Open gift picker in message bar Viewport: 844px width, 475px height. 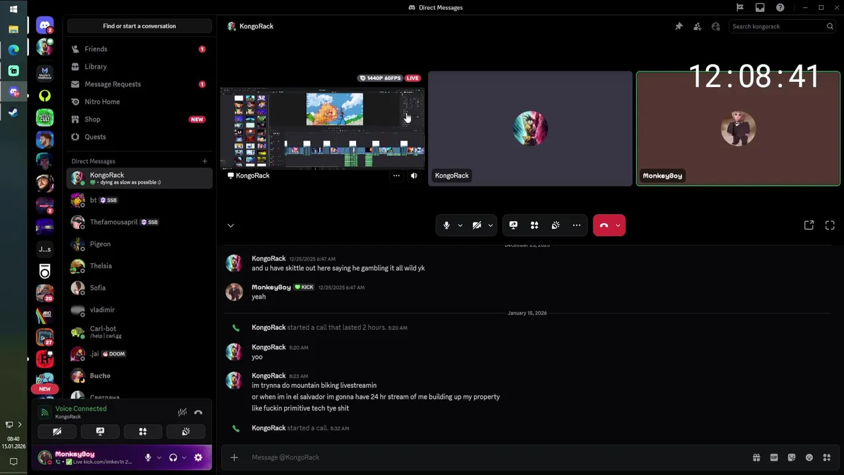[x=756, y=457]
